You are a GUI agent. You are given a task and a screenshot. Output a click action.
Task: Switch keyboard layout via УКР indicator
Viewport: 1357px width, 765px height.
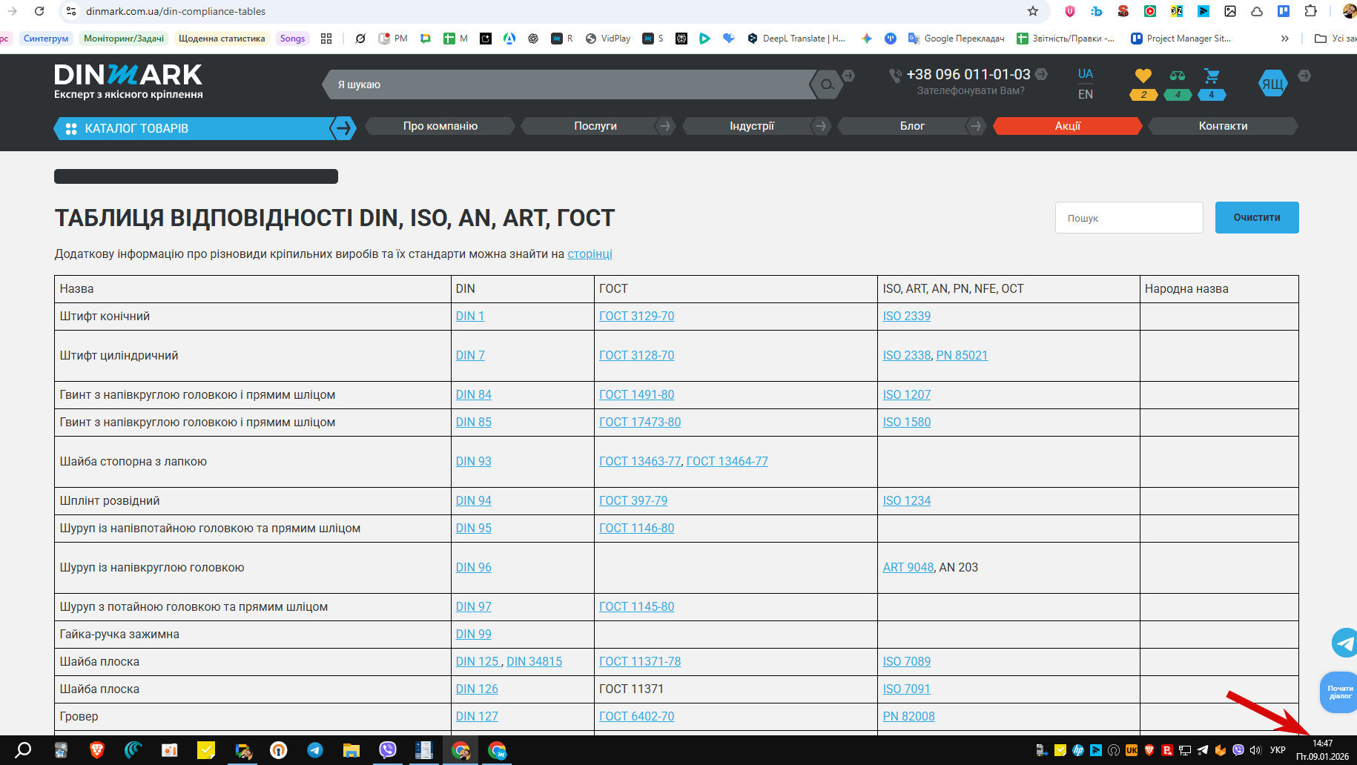click(1278, 750)
